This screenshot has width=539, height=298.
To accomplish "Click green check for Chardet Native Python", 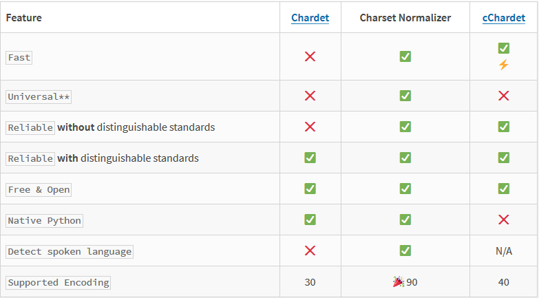I will click(x=310, y=220).
